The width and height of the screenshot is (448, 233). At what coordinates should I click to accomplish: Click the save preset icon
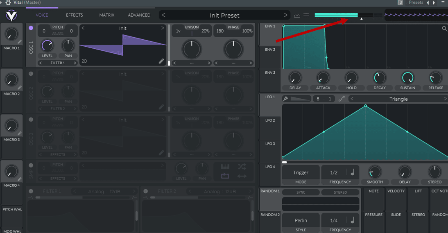[x=297, y=15]
